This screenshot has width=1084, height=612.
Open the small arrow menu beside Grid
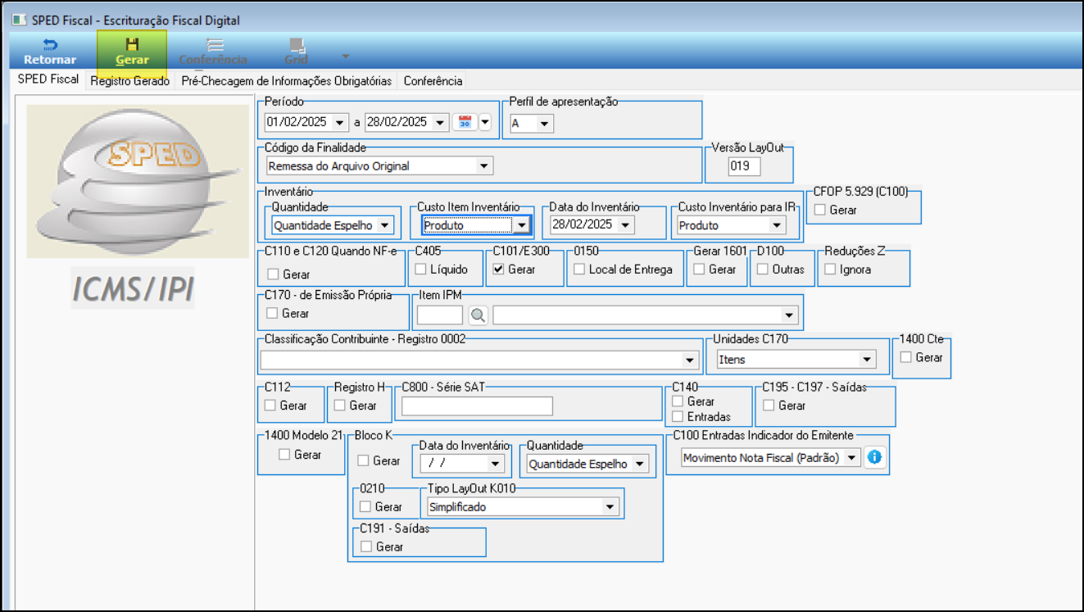point(346,57)
